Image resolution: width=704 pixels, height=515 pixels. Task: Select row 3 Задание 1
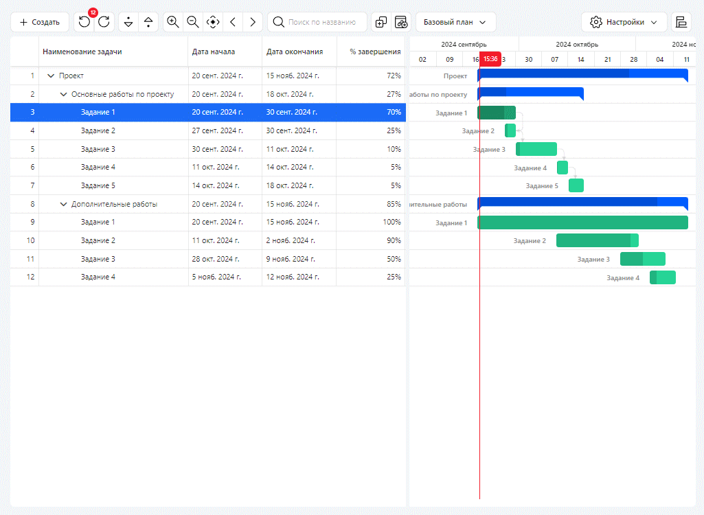coord(208,112)
